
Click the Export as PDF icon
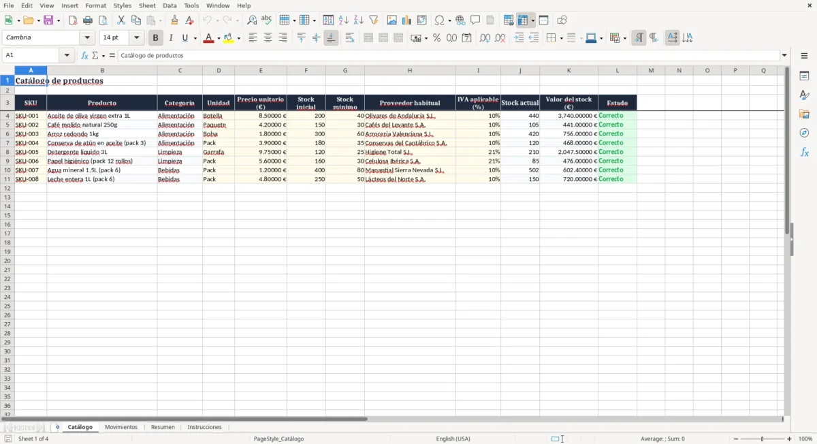tap(73, 20)
